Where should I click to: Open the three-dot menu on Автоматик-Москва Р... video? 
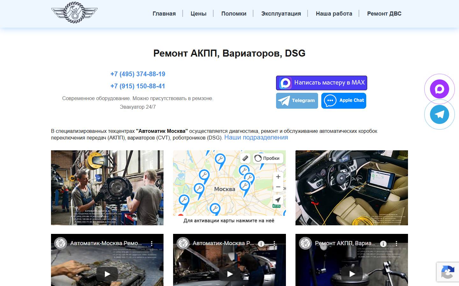point(274,244)
